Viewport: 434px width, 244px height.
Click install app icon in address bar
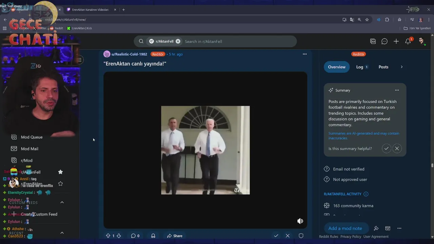tap(344, 20)
